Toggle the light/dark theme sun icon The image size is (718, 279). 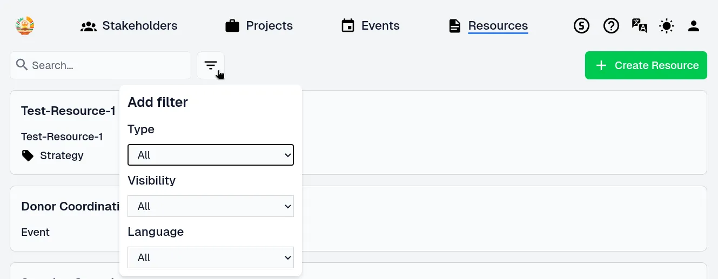tap(667, 26)
